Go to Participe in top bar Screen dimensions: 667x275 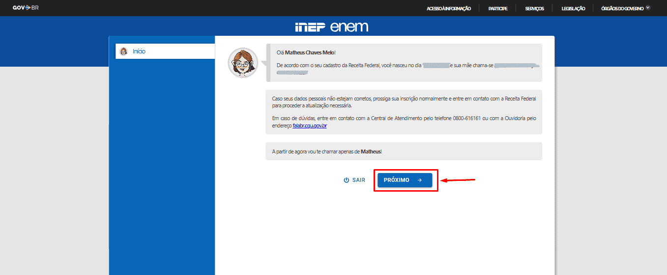(x=498, y=8)
